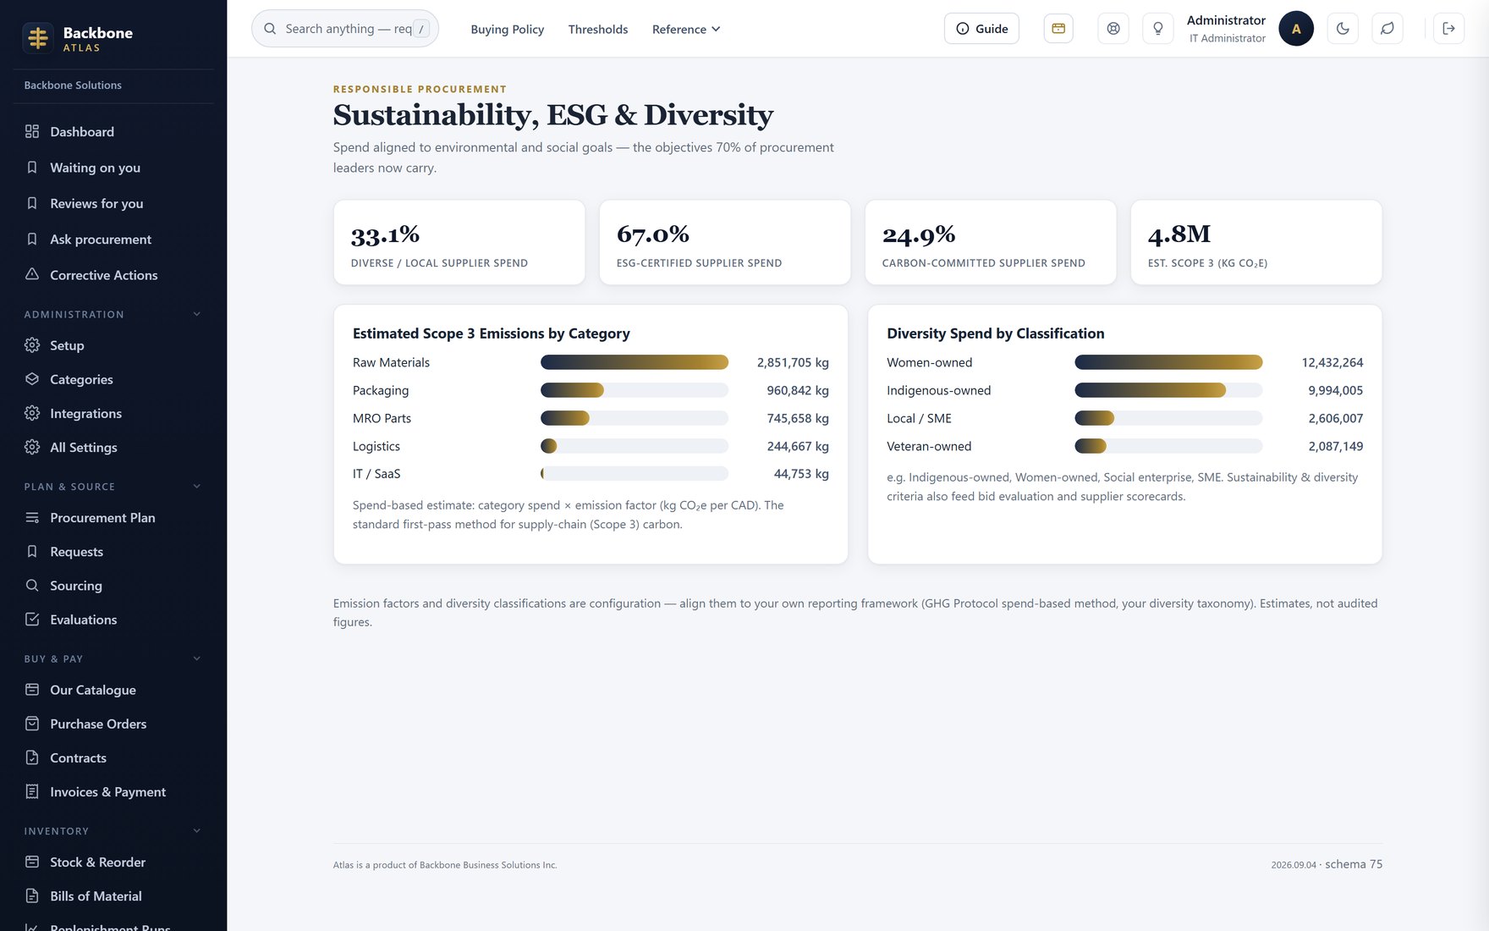Image resolution: width=1489 pixels, height=931 pixels.
Task: Select the Est. Scope 3 card
Action: [x=1256, y=242]
